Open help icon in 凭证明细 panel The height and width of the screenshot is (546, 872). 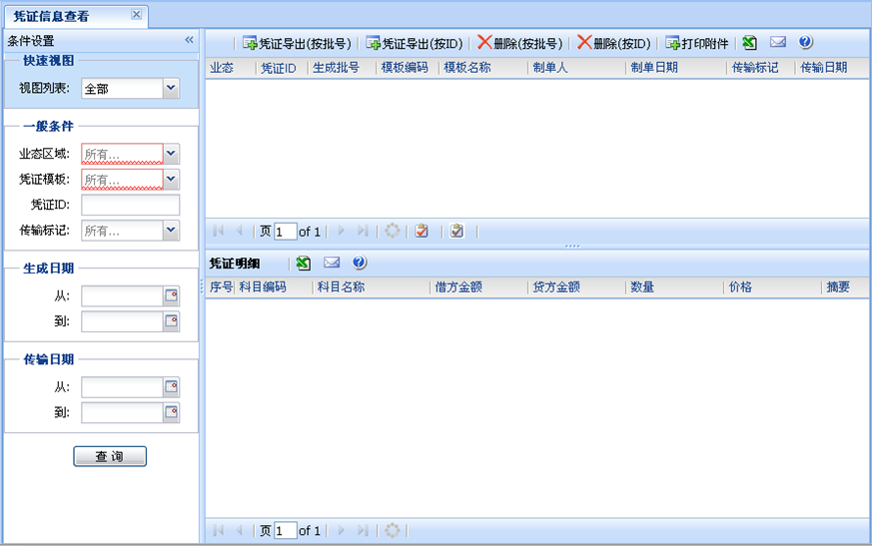pos(360,263)
